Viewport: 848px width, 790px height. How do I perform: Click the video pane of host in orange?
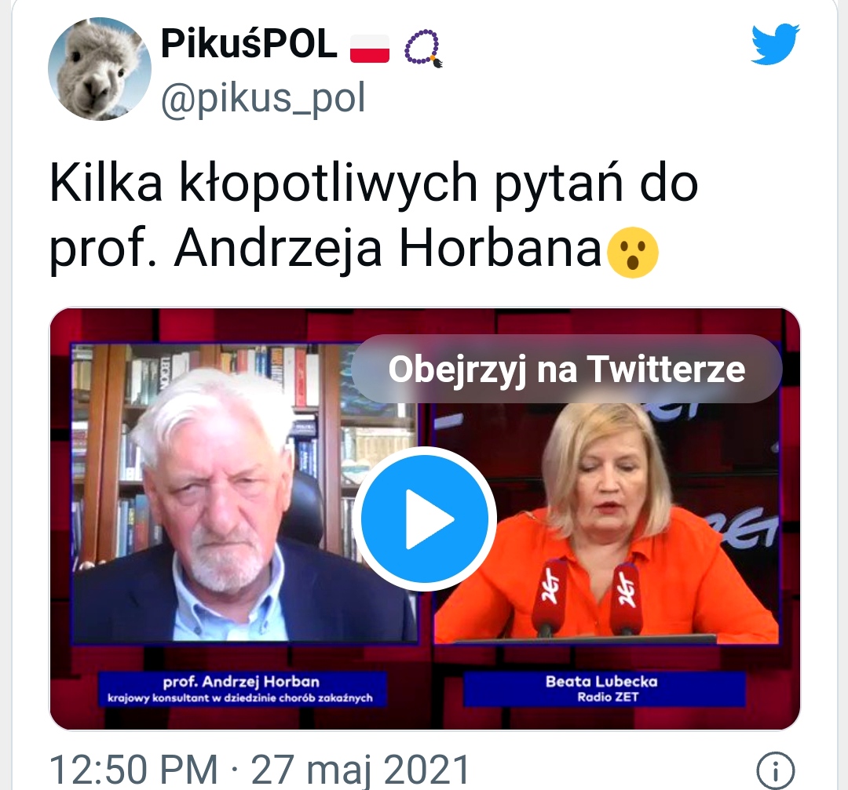606,493
